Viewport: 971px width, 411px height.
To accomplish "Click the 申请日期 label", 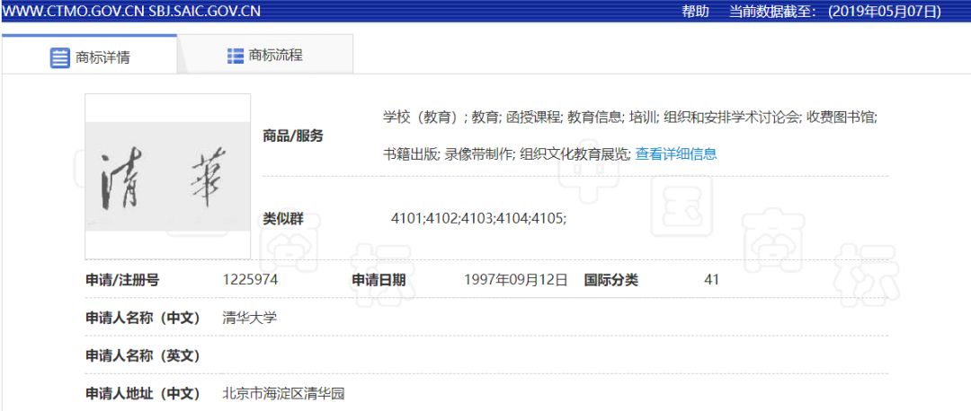I will [x=379, y=280].
